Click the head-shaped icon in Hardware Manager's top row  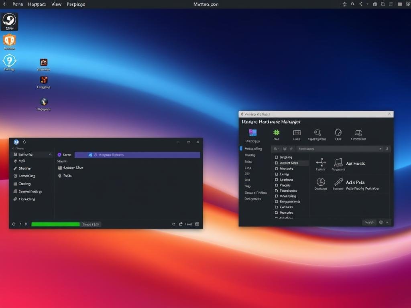[x=338, y=132]
